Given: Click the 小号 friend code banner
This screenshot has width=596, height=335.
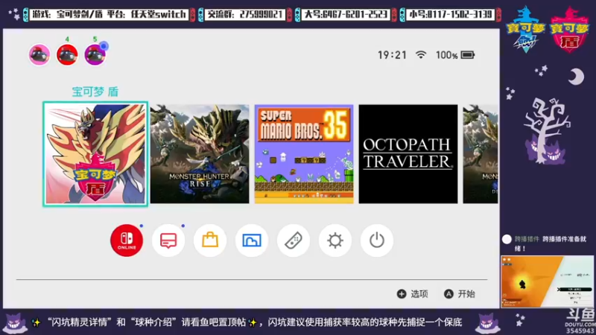Looking at the screenshot, I should point(450,14).
